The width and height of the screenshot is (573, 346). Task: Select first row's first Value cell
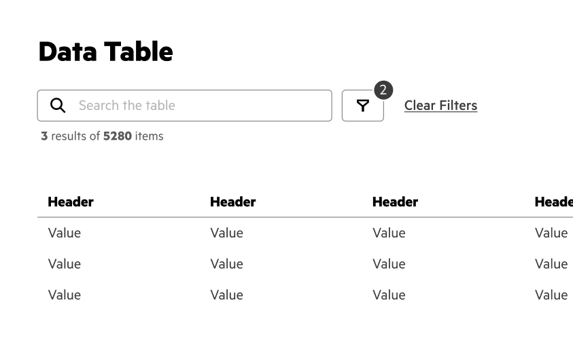(x=65, y=233)
